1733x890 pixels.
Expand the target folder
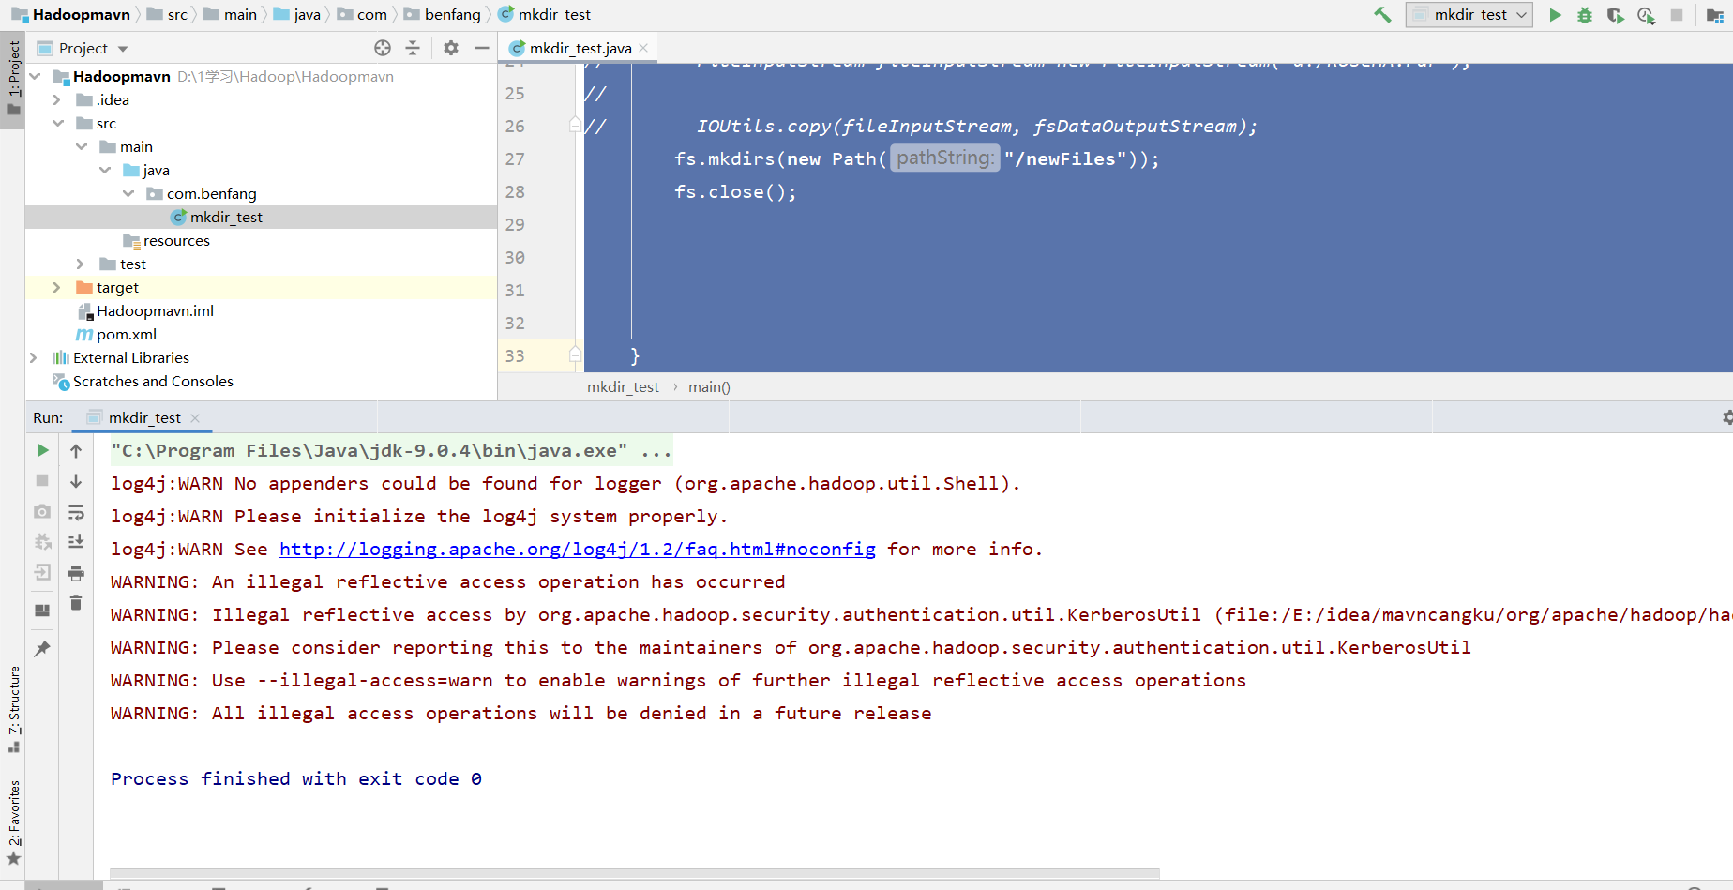point(57,287)
